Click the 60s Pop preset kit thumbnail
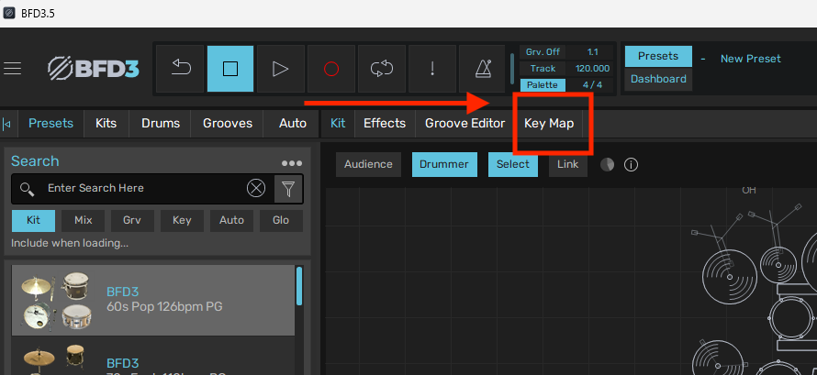The height and width of the screenshot is (375, 817). 57,301
